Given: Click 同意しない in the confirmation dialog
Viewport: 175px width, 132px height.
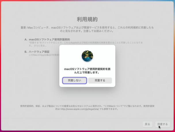Looking at the screenshot, I should [75, 81].
